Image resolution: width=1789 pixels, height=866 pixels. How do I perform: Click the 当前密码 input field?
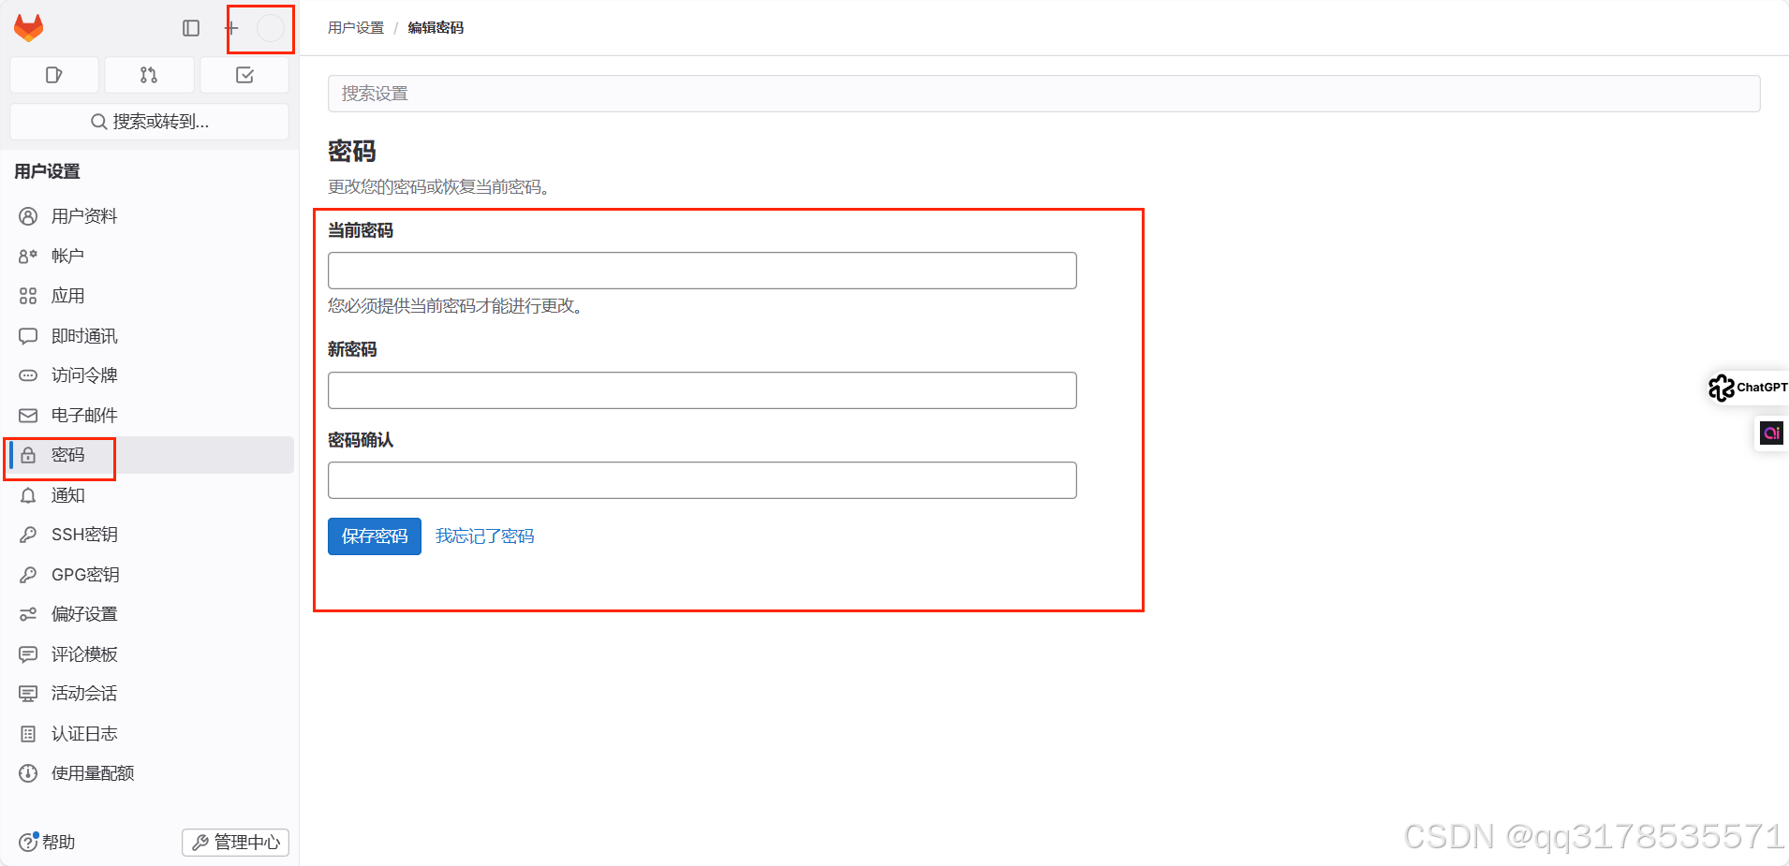702,271
